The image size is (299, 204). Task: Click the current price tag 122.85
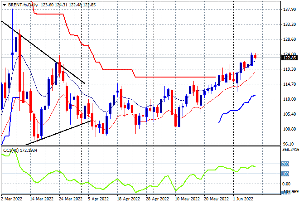pyautogui.click(x=289, y=58)
